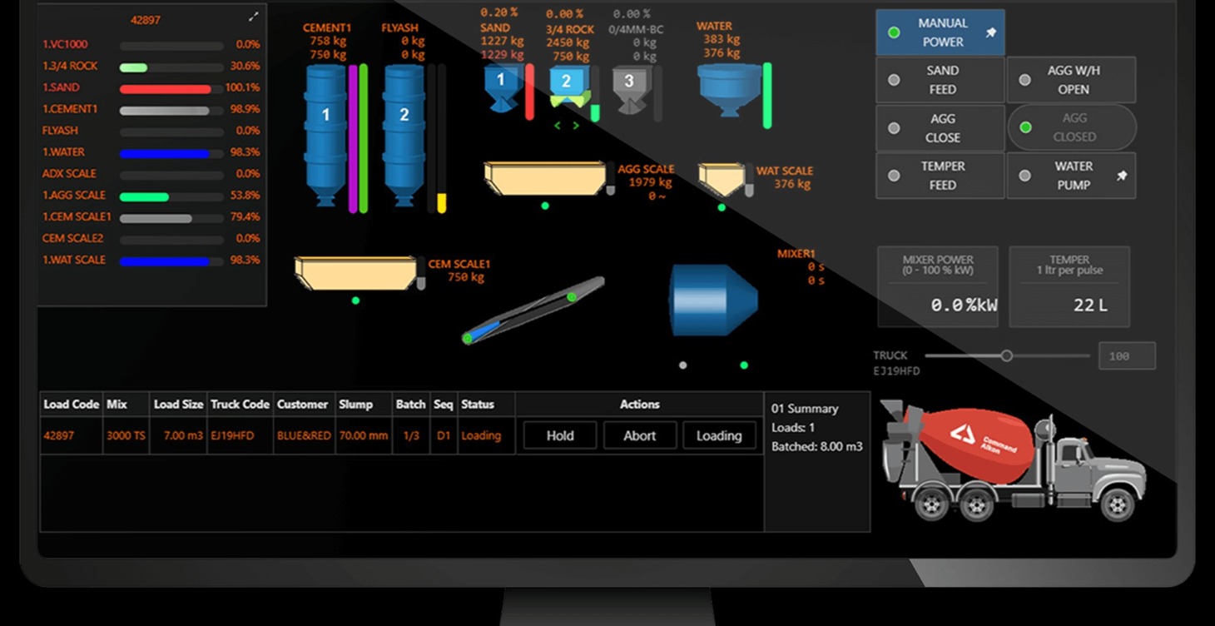Click the green WATER tank level bar
The height and width of the screenshot is (626, 1215).
(x=767, y=96)
